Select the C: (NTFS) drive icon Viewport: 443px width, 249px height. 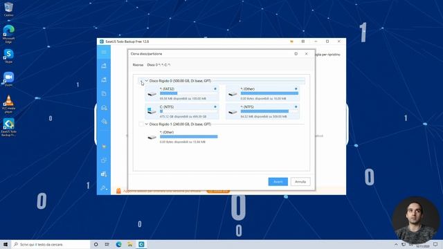tap(152, 111)
